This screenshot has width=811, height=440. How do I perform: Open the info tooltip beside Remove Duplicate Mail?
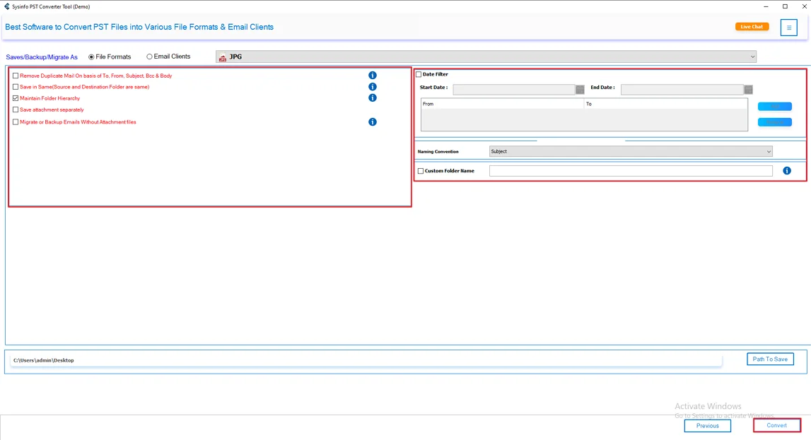pos(373,75)
